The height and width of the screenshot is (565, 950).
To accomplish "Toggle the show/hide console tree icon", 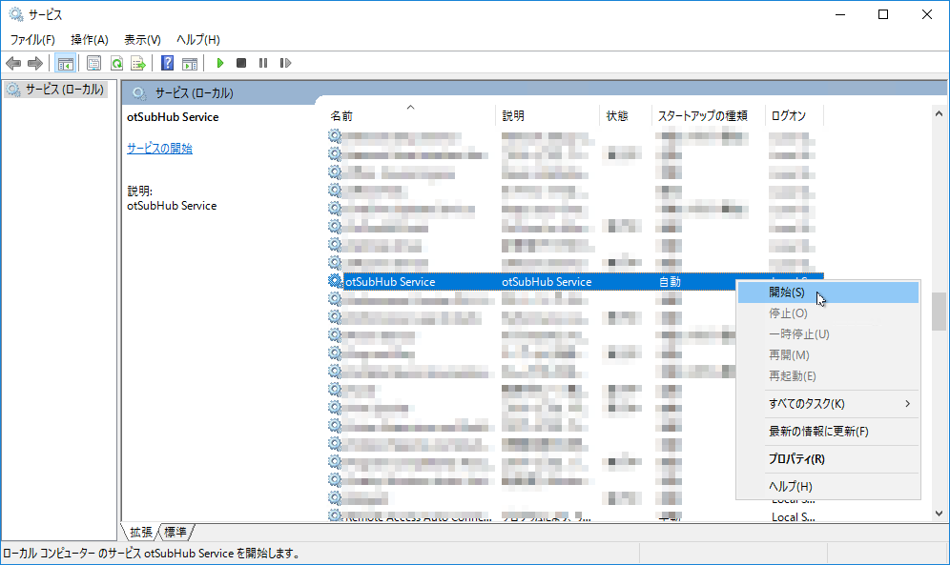I will tap(66, 63).
